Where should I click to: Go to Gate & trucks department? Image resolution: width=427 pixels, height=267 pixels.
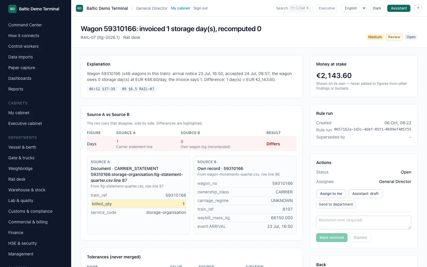pyautogui.click(x=21, y=158)
